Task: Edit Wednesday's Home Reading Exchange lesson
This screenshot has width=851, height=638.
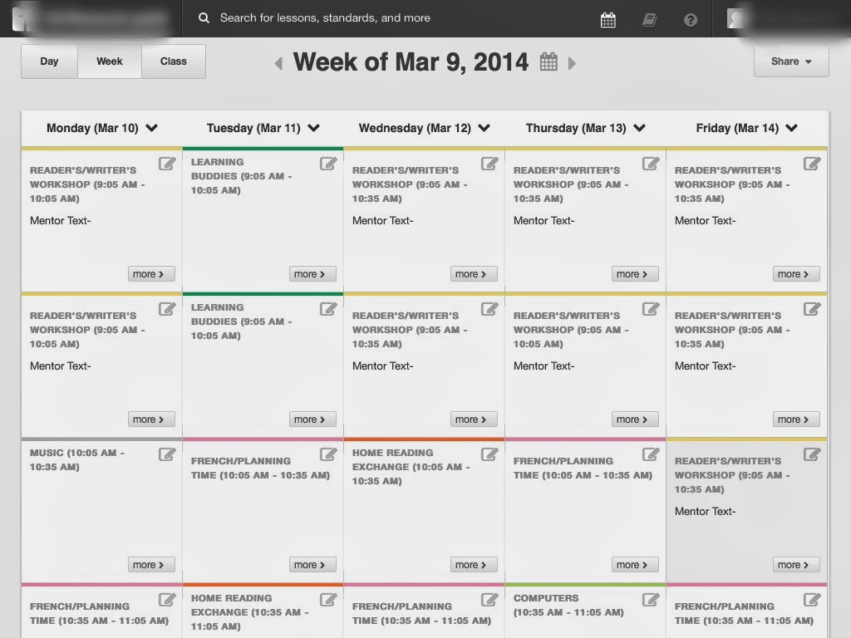Action: (x=489, y=454)
